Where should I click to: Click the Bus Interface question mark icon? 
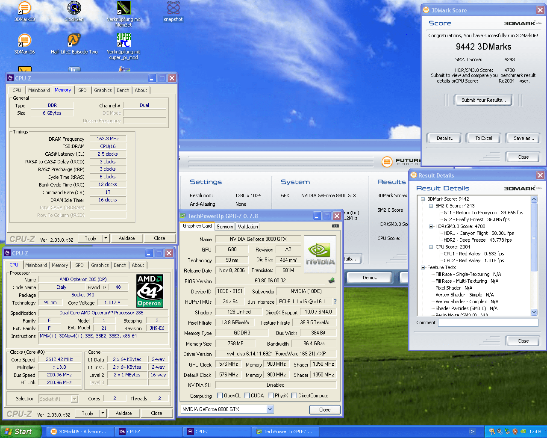(x=335, y=302)
